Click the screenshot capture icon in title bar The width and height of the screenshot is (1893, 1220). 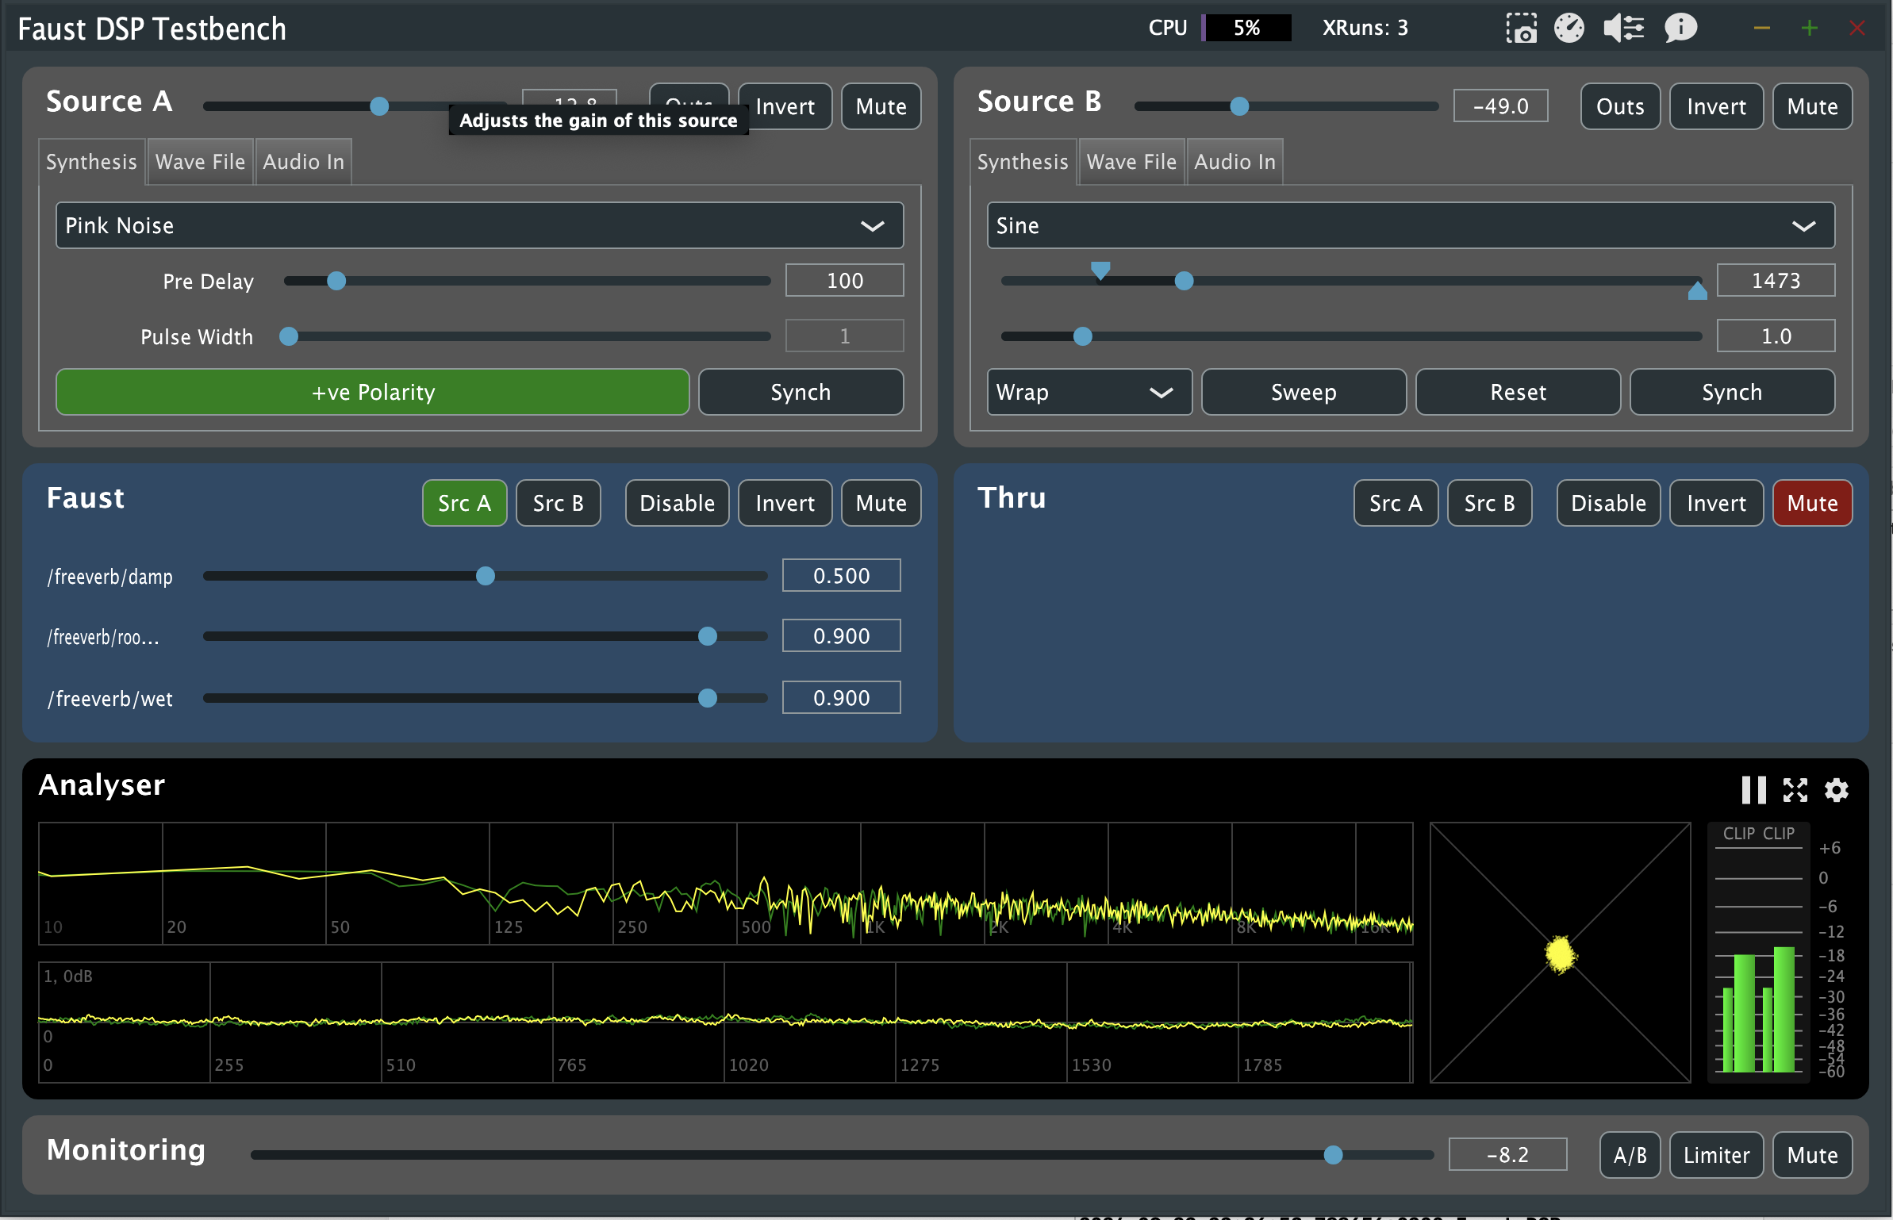[1520, 29]
